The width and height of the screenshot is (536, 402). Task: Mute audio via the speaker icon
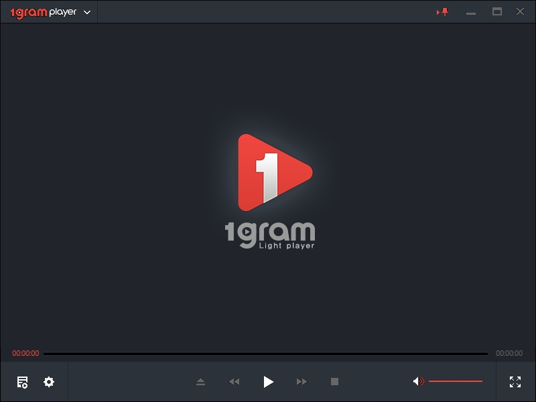point(418,381)
